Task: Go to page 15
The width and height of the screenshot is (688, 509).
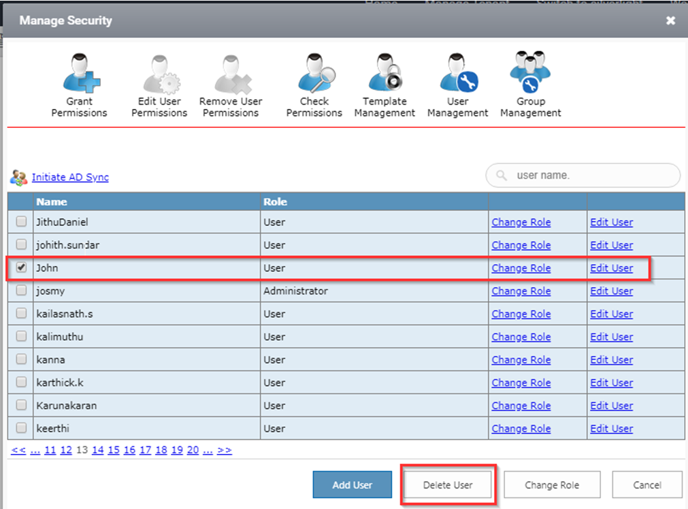Action: click(114, 450)
